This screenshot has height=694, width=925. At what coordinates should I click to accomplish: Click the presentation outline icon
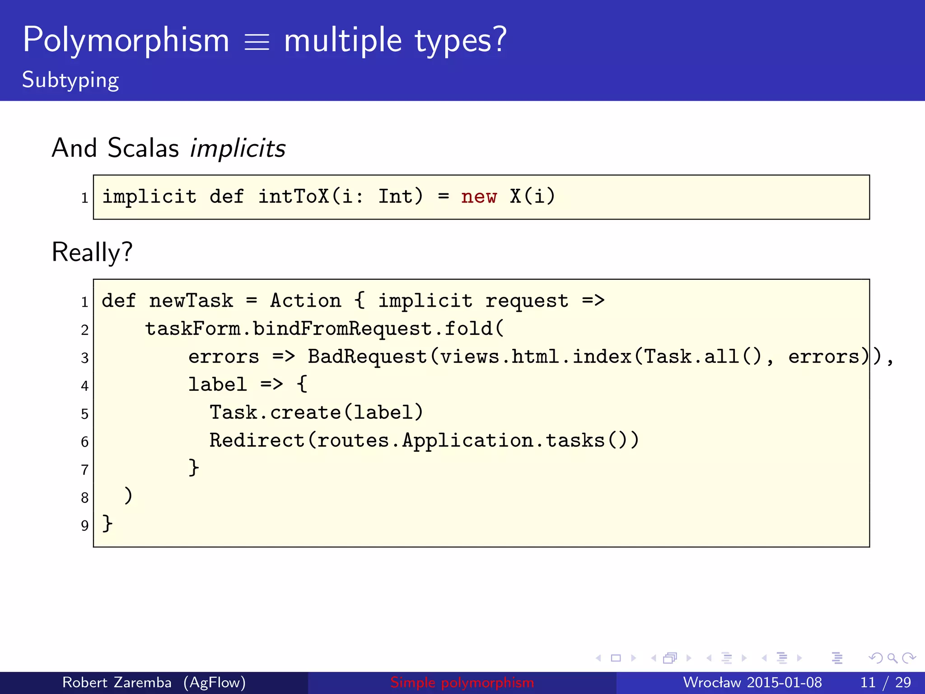pos(837,658)
